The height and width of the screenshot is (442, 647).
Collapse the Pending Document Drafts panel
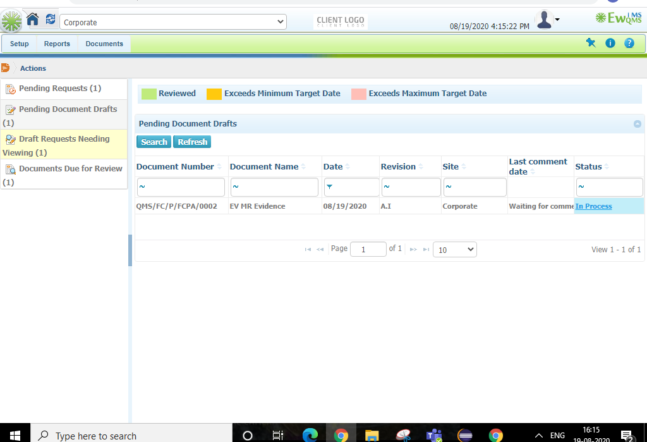tap(637, 124)
